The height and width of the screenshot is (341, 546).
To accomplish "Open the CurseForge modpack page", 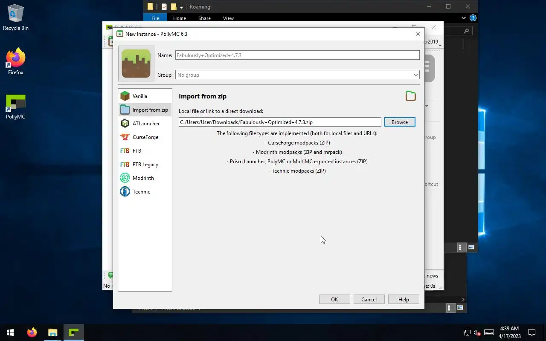I will coord(145,137).
